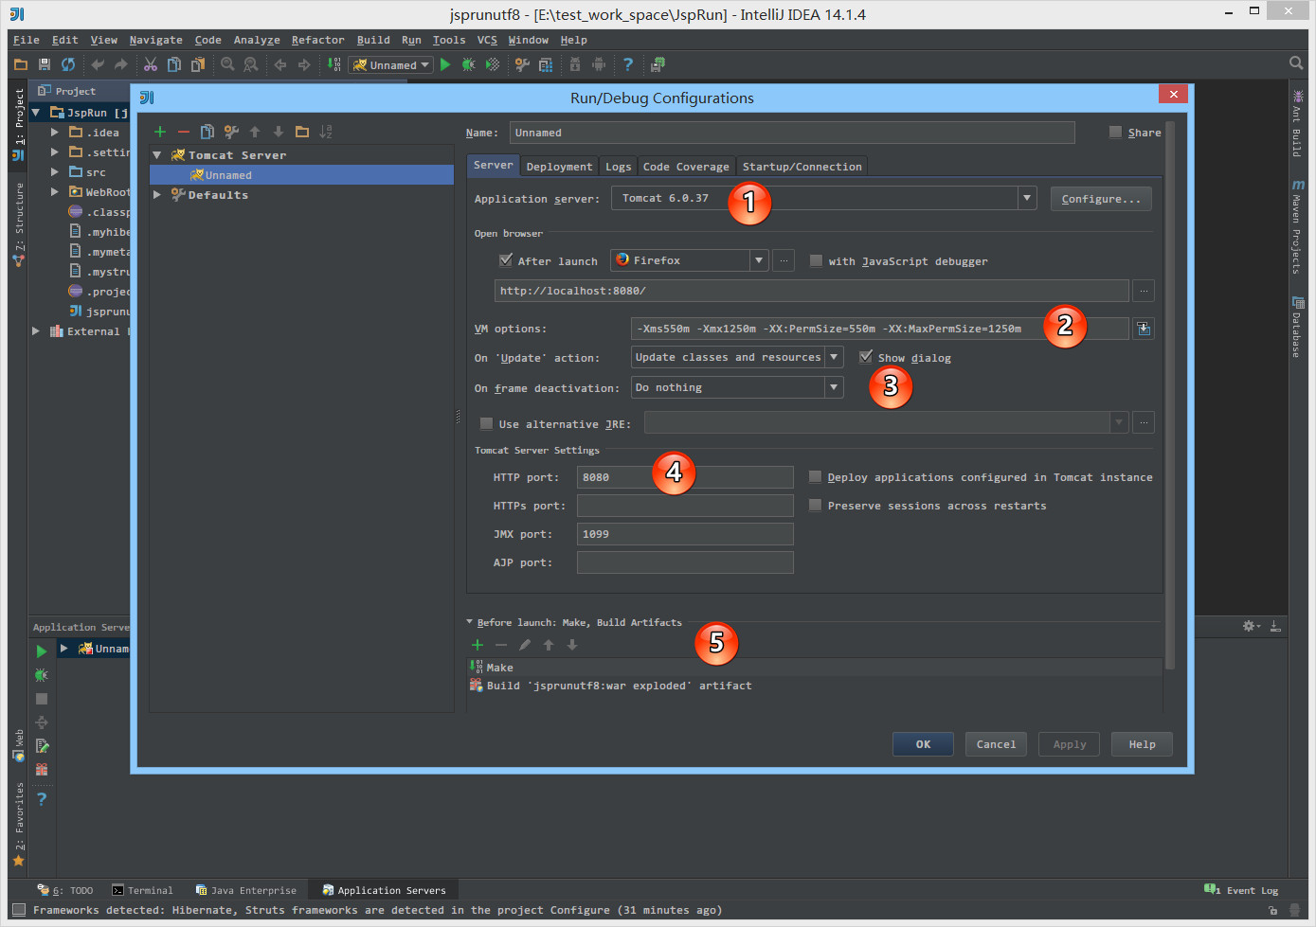Switch to the Deployment tab
The image size is (1316, 927).
click(559, 167)
